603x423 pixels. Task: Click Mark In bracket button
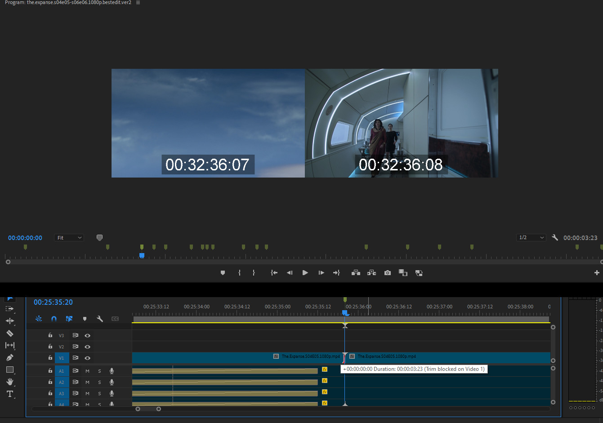(239, 273)
